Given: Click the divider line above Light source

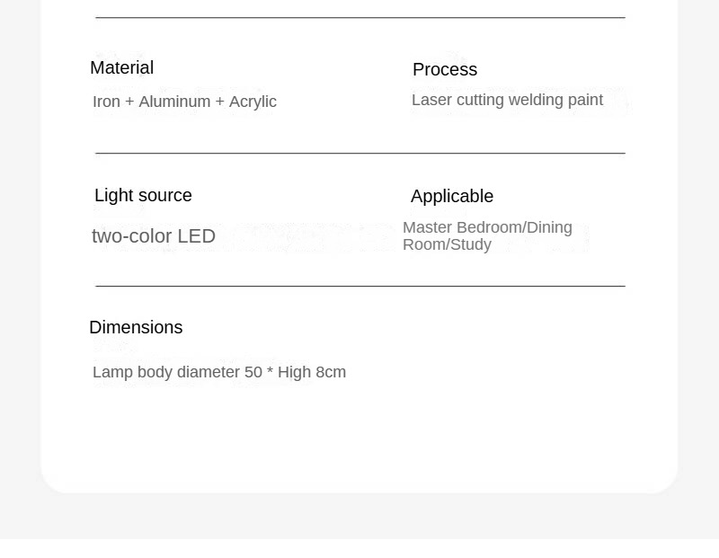Looking at the screenshot, I should (x=360, y=153).
